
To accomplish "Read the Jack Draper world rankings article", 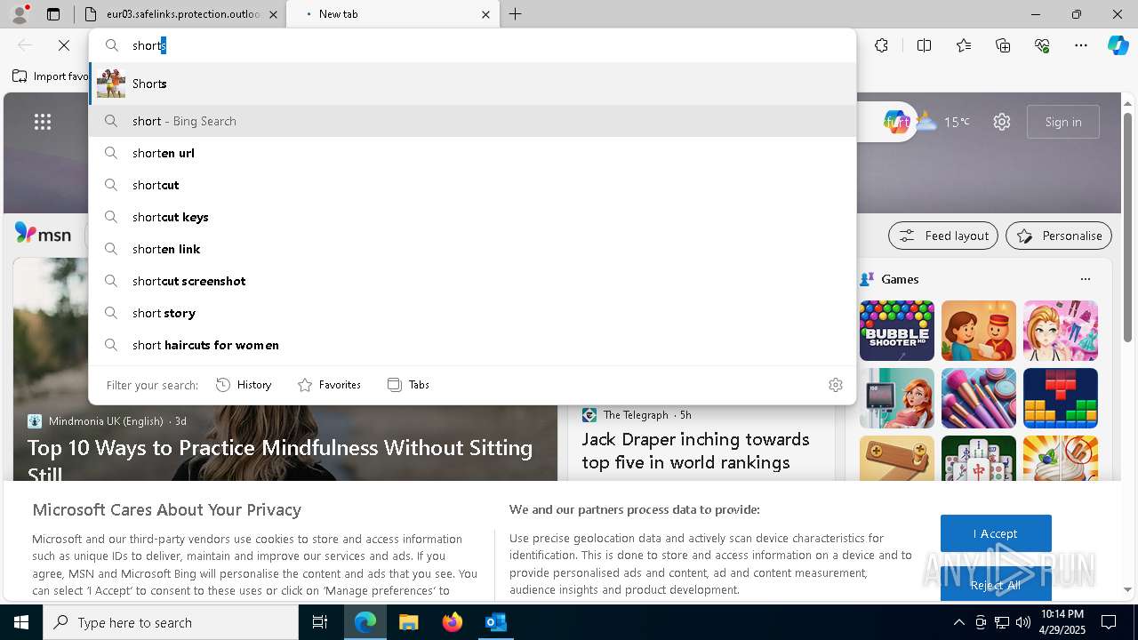I will click(x=695, y=451).
